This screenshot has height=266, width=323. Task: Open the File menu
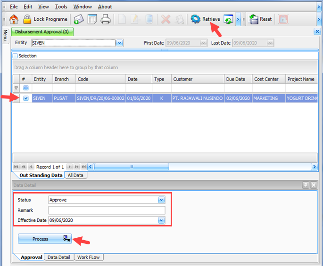(x=14, y=7)
